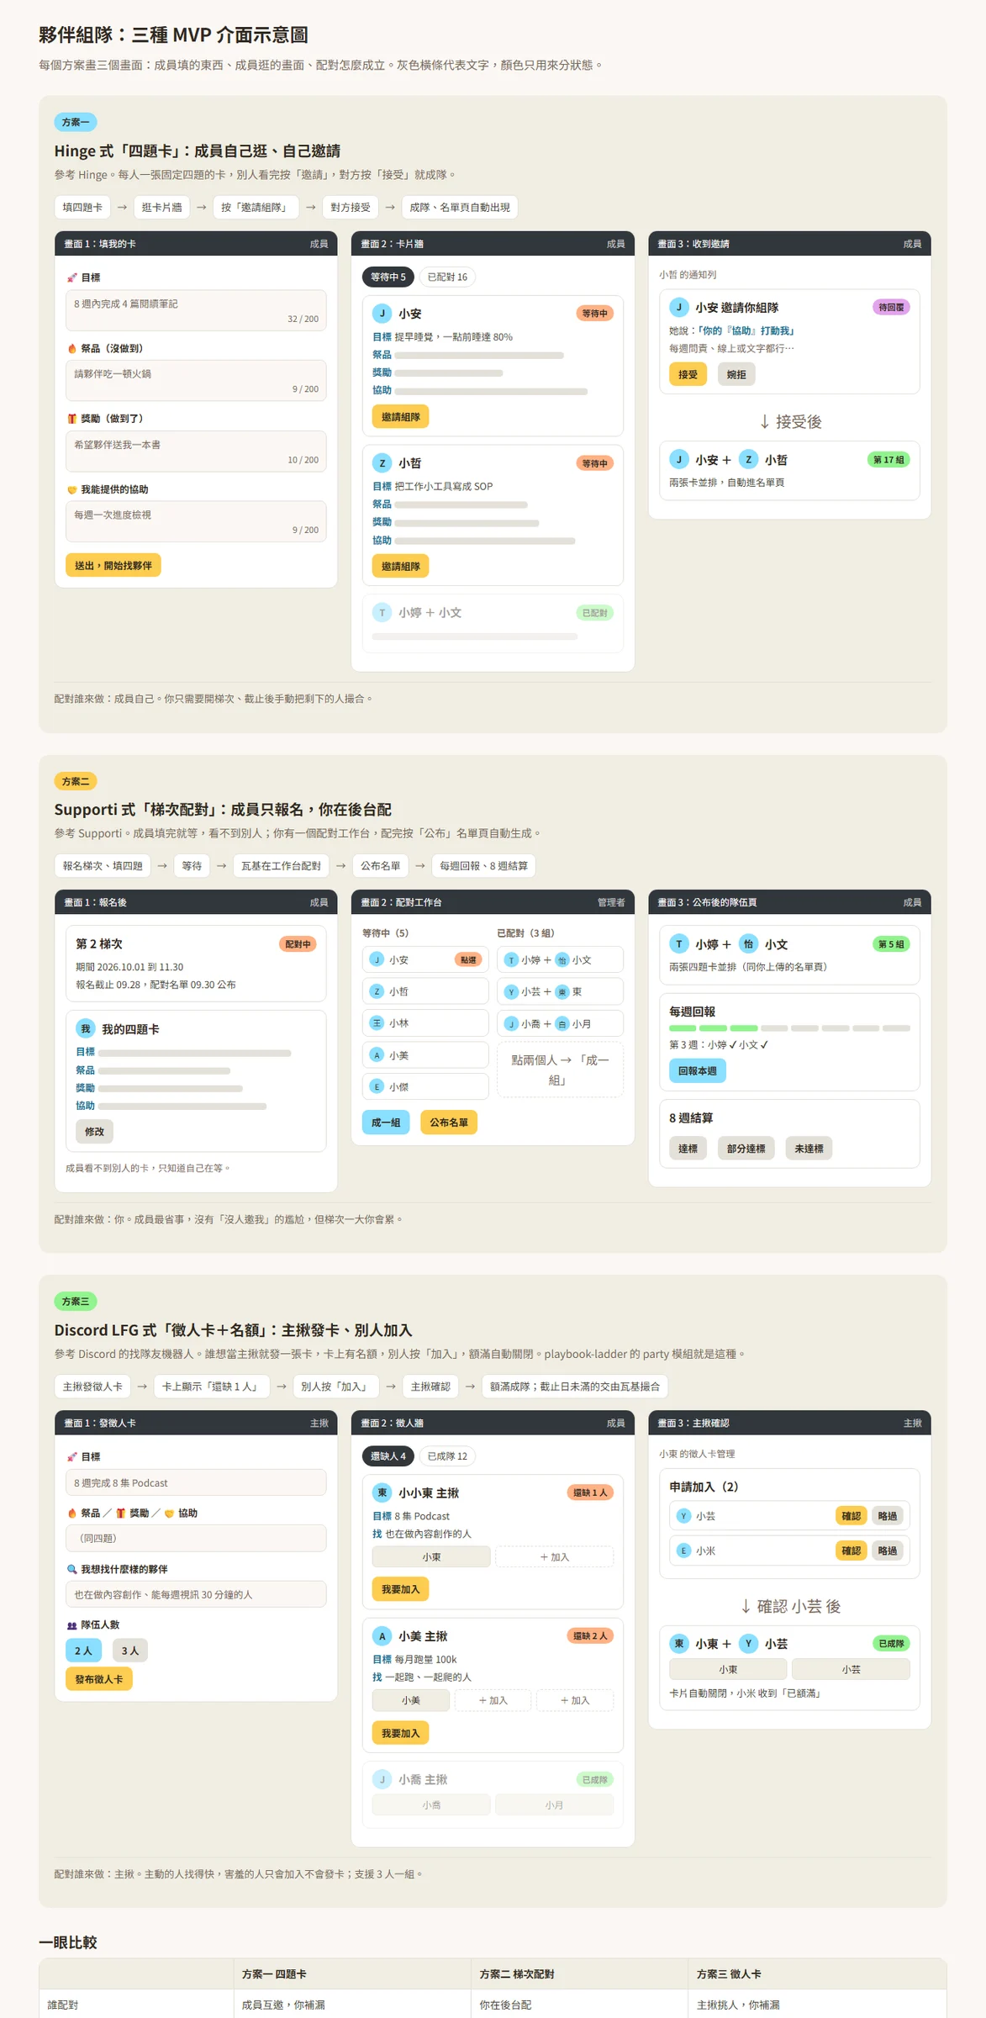Click the partner field 也在做內容創作
Screen dimensions: 986x2018
pos(196,1594)
